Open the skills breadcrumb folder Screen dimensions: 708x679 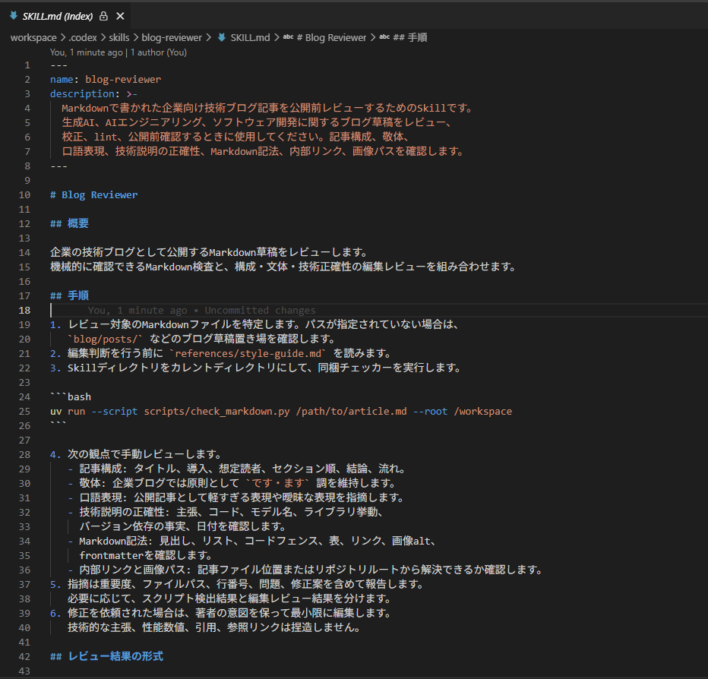coord(119,37)
